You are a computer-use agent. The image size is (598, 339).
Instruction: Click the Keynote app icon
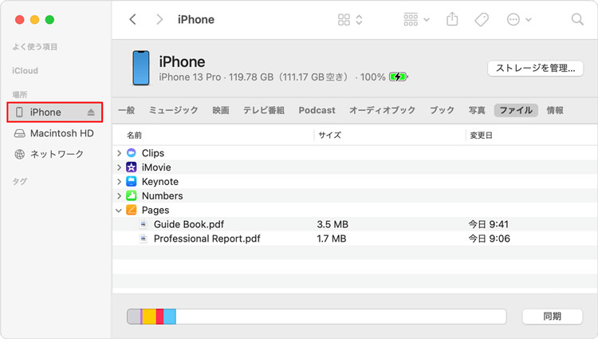[x=132, y=182]
